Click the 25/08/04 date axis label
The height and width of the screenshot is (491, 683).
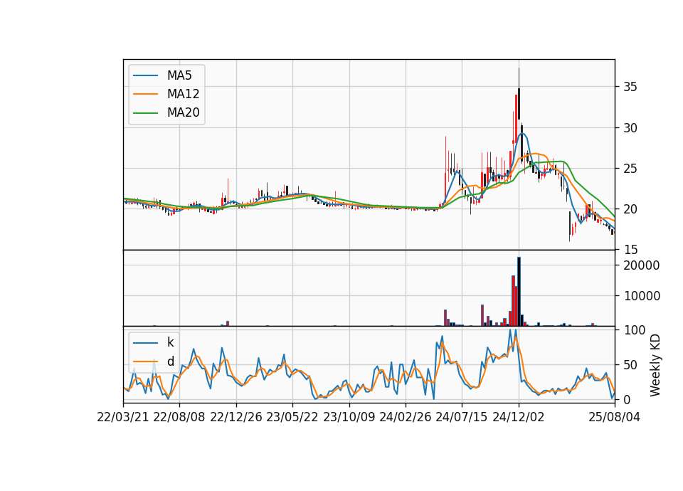click(x=614, y=417)
